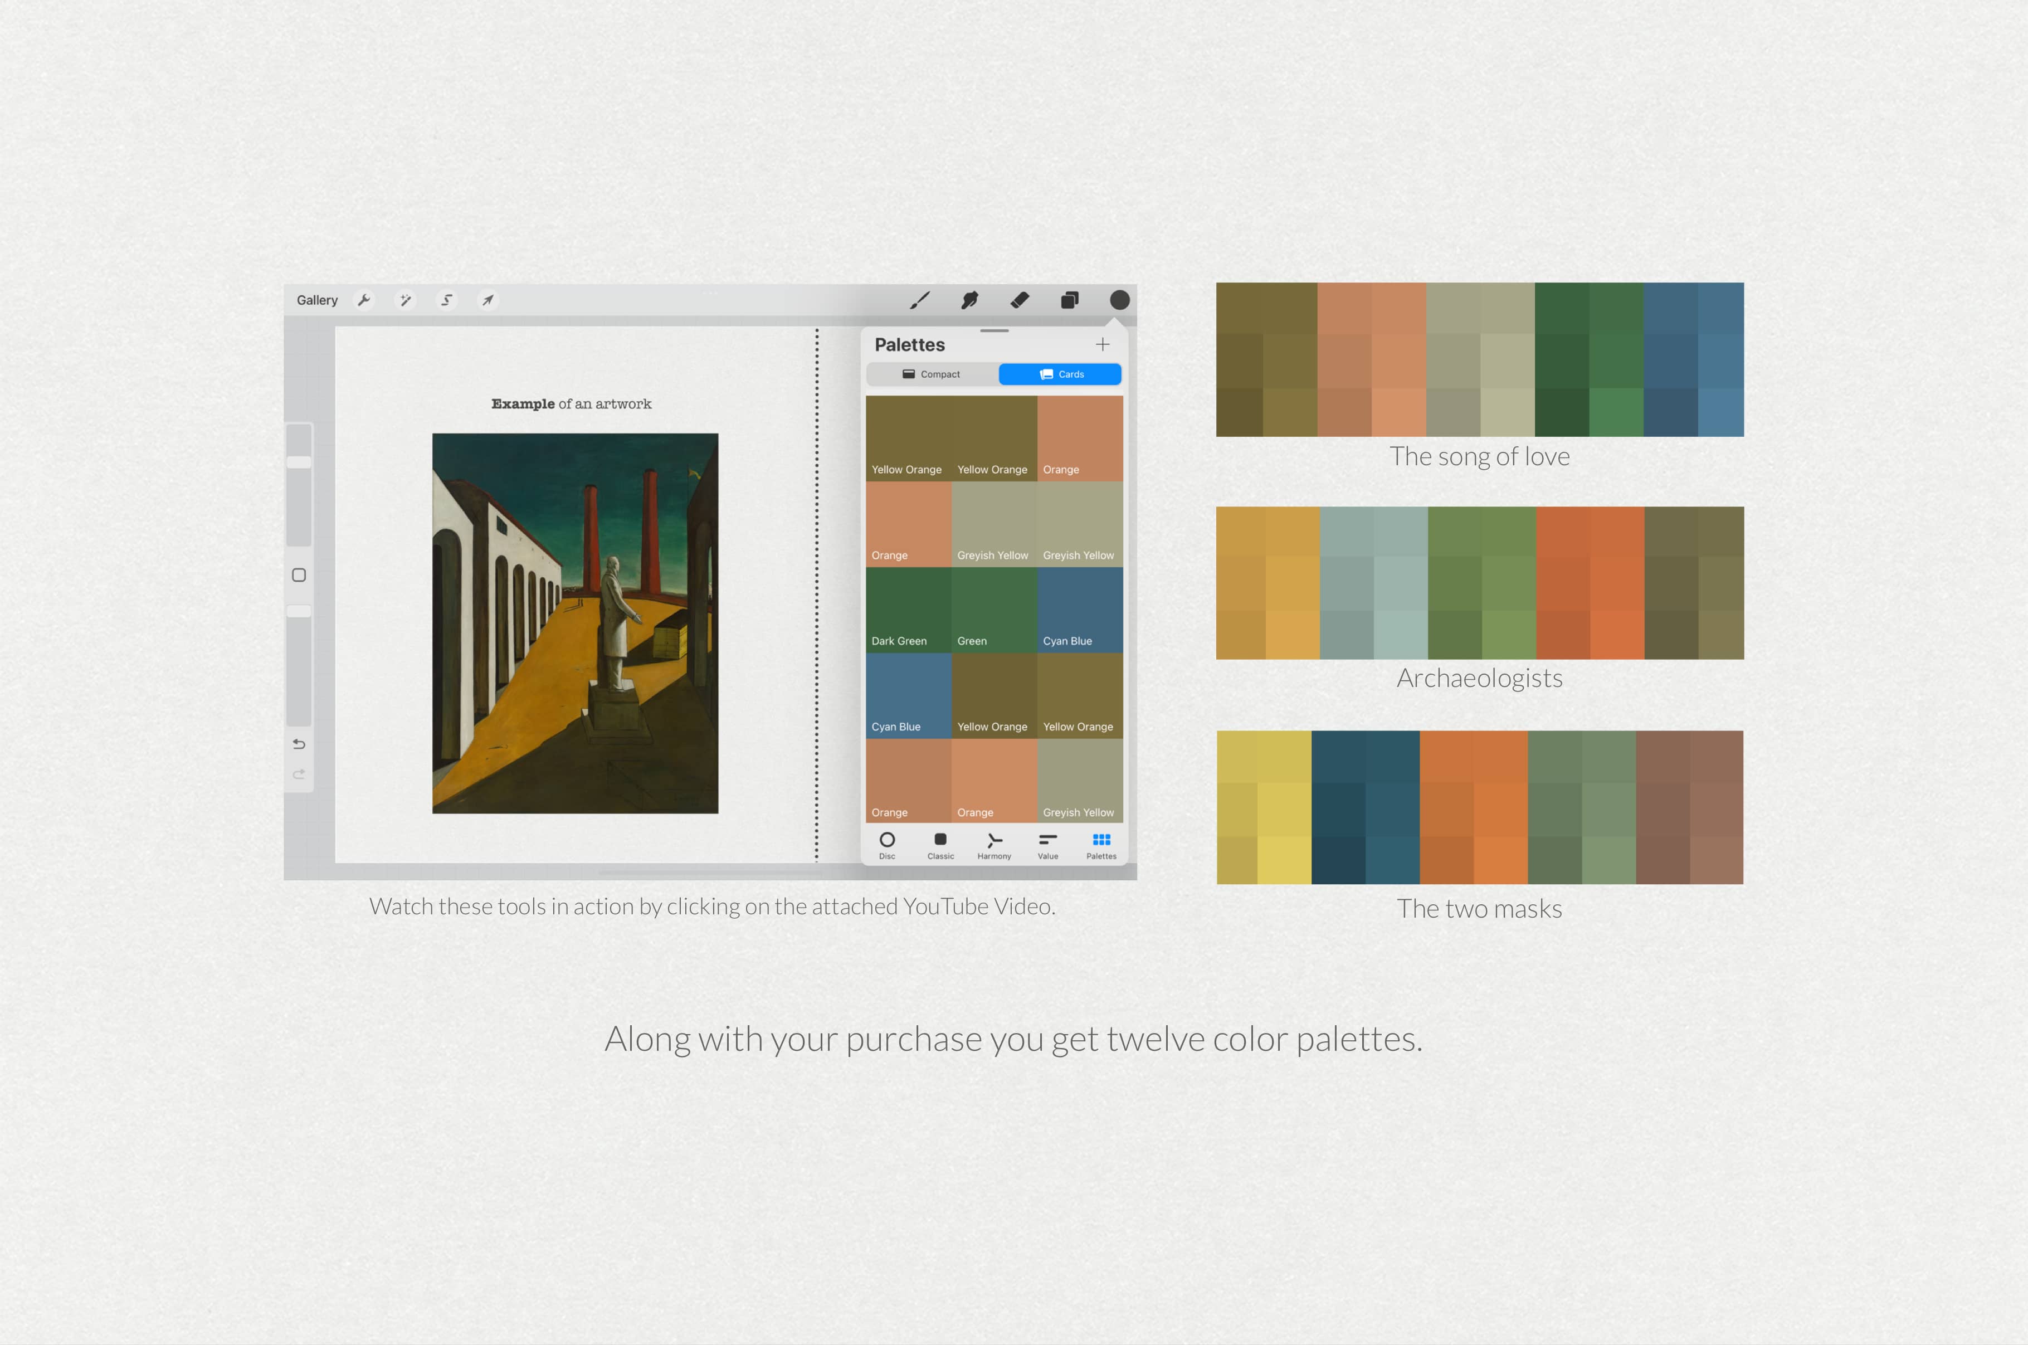Image resolution: width=2028 pixels, height=1345 pixels.
Task: Create a new palette with the plus button
Action: coord(1103,344)
